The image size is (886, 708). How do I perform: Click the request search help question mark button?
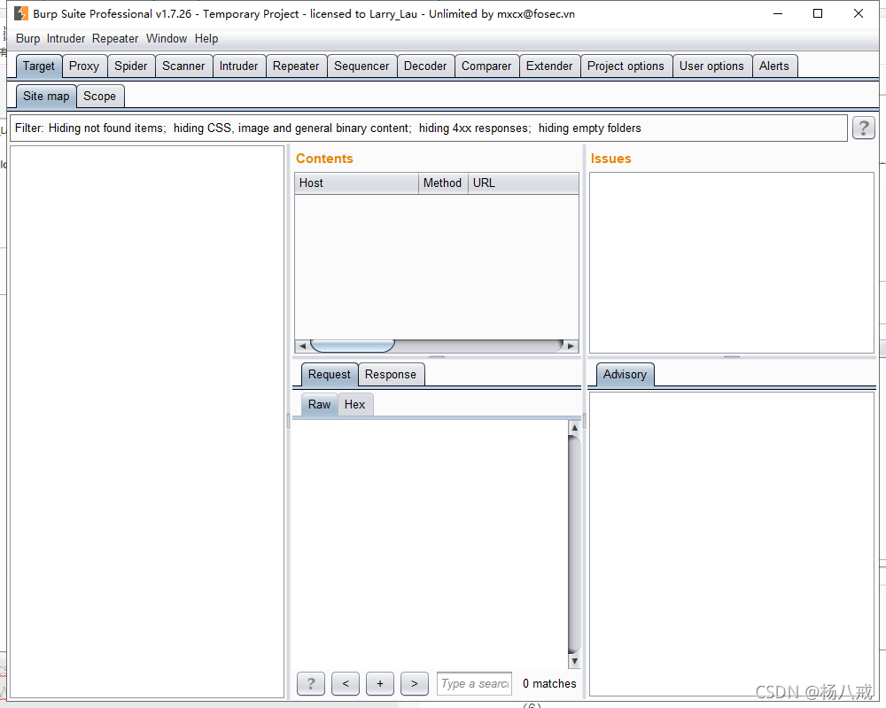click(x=311, y=684)
